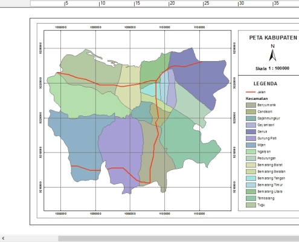The width and height of the screenshot is (299, 242).
Task: Pick the Gunung Pati legend swatch
Action: (x=251, y=139)
